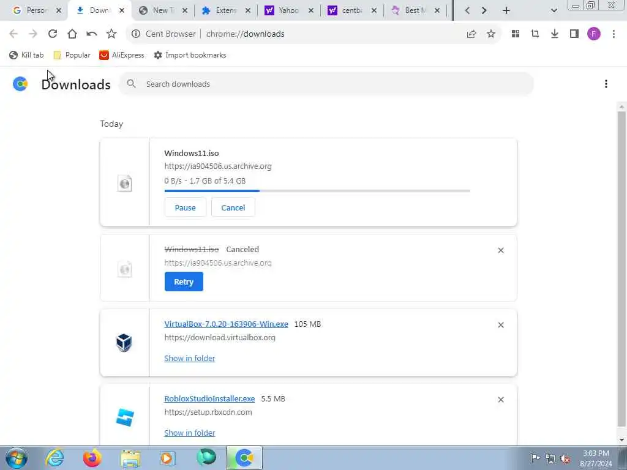The image size is (627, 470).
Task: Click the undo closed tab icon
Action: [92, 34]
